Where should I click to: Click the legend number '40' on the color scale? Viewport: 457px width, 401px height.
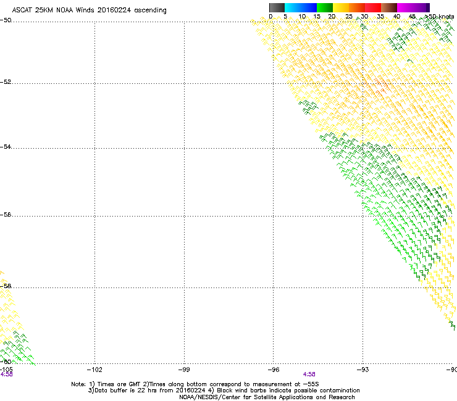click(396, 17)
